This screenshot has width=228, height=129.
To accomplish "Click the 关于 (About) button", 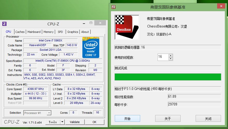I will [x=168, y=119].
